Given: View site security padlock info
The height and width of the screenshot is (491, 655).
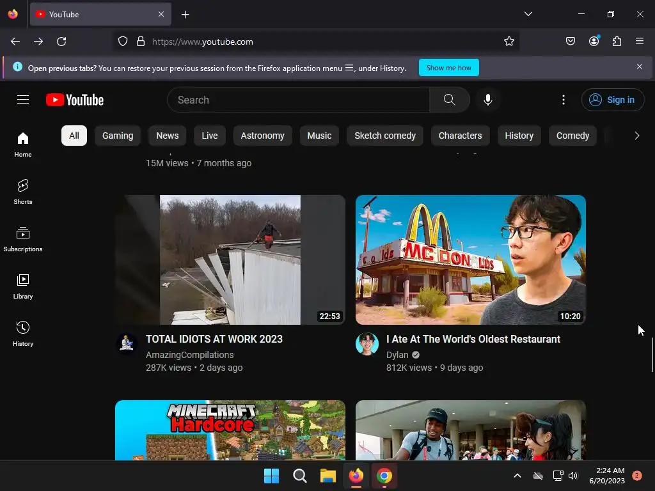Looking at the screenshot, I should point(141,42).
